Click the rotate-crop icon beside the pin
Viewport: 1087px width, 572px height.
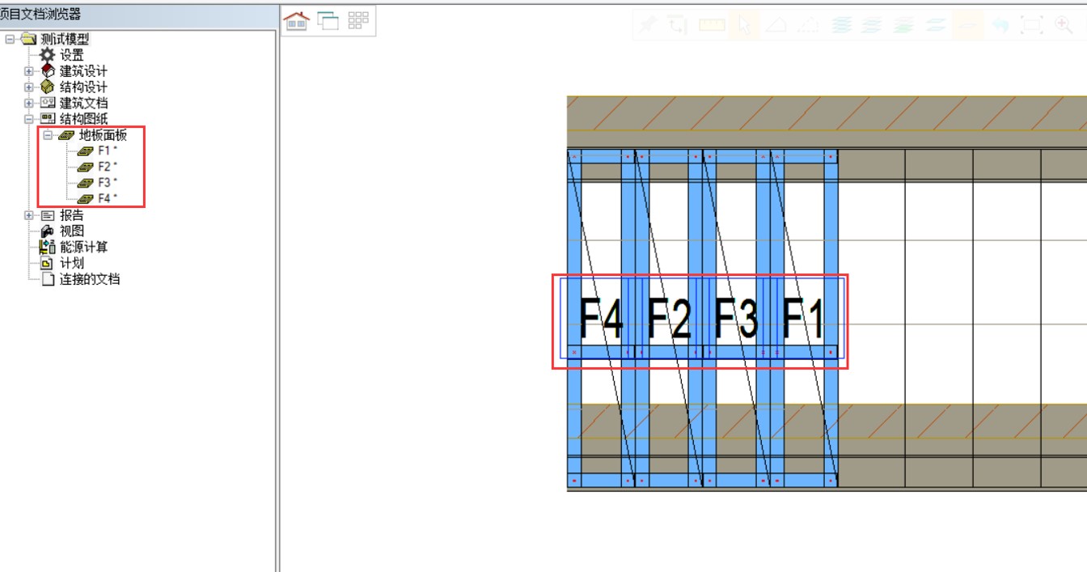coord(677,24)
